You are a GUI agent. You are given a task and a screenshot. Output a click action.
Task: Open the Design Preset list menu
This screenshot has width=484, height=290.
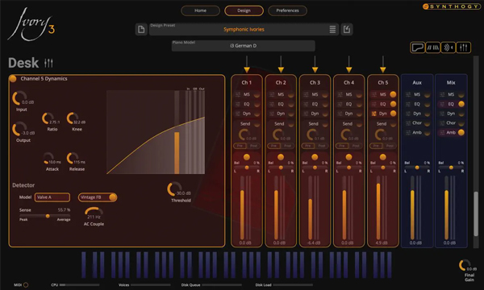pos(332,29)
